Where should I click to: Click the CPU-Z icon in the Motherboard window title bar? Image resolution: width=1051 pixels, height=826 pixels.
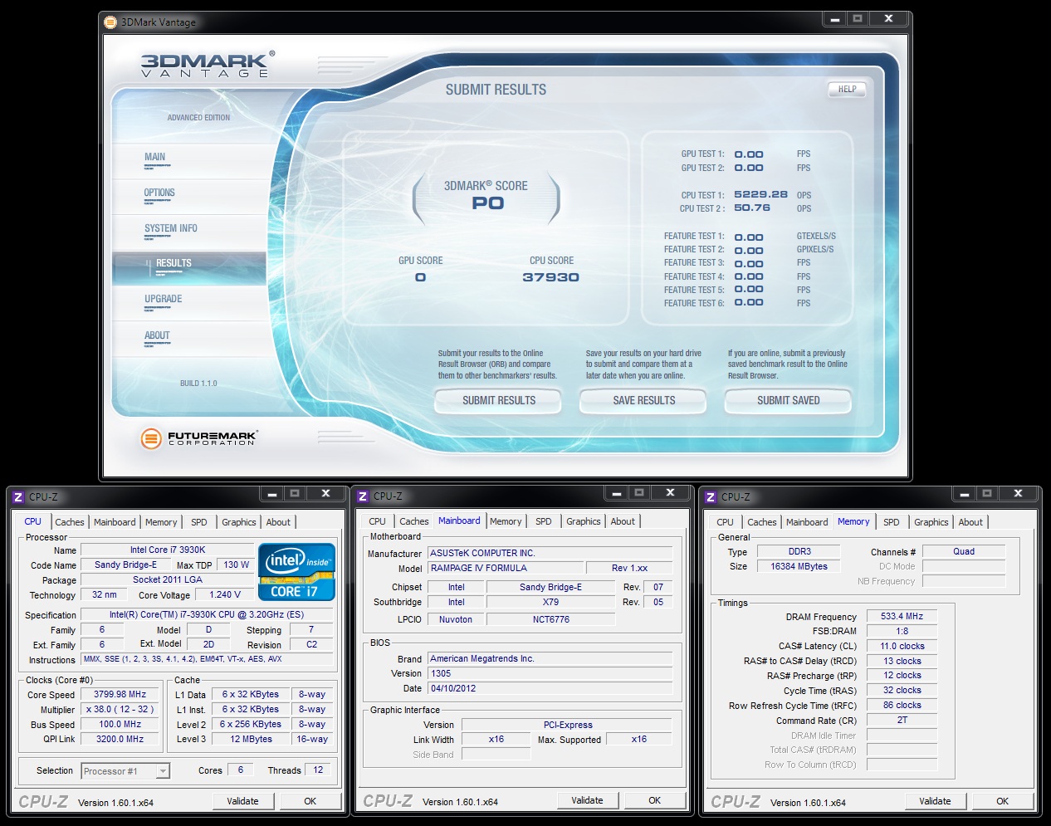(363, 496)
